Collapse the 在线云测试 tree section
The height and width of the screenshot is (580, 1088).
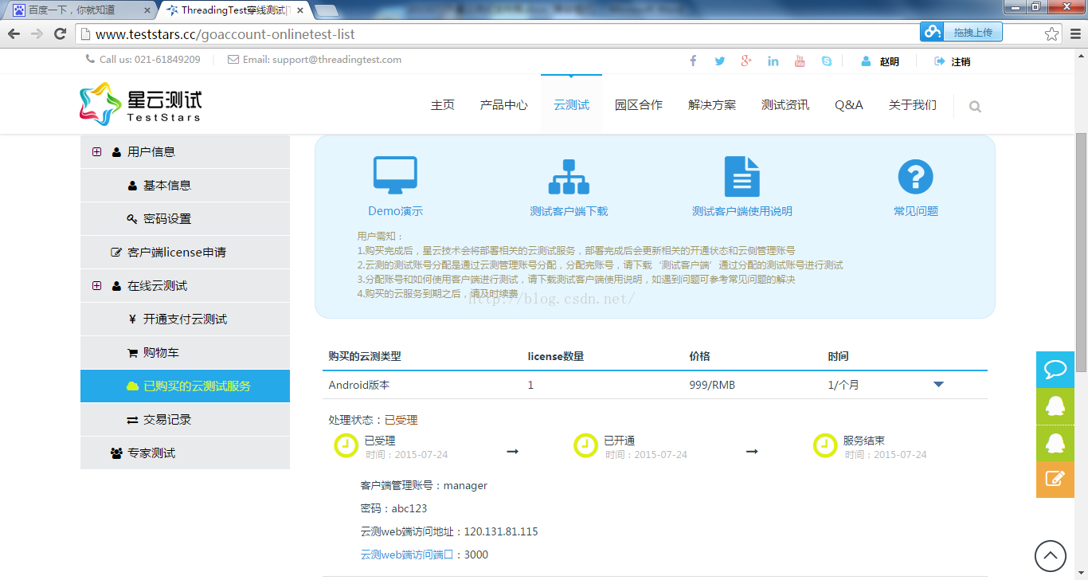click(x=97, y=286)
